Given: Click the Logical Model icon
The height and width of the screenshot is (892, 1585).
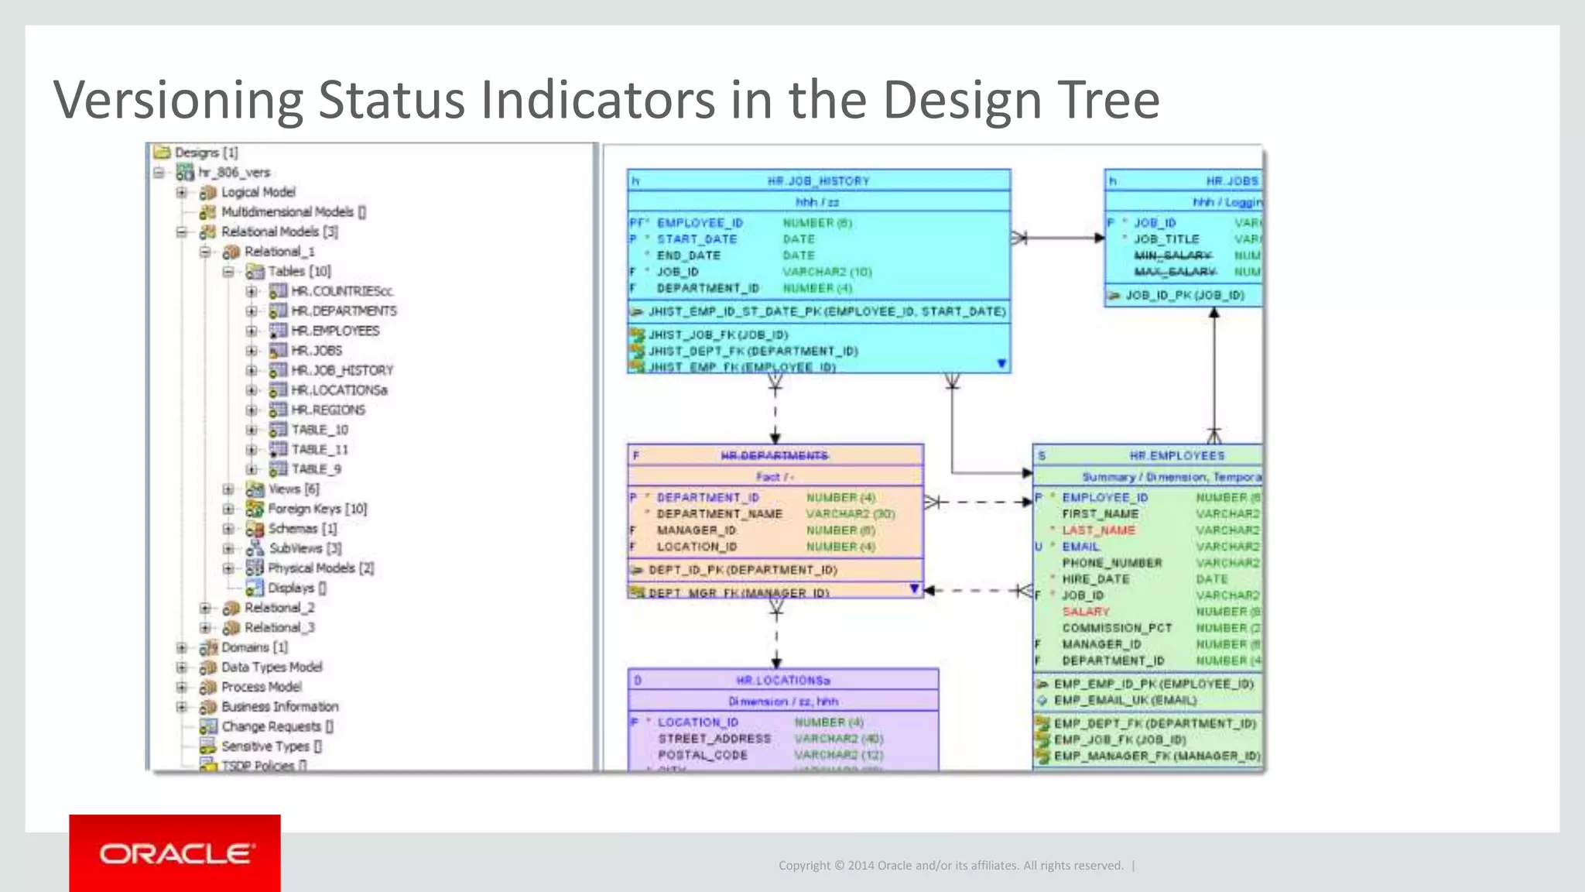Looking at the screenshot, I should click(207, 192).
